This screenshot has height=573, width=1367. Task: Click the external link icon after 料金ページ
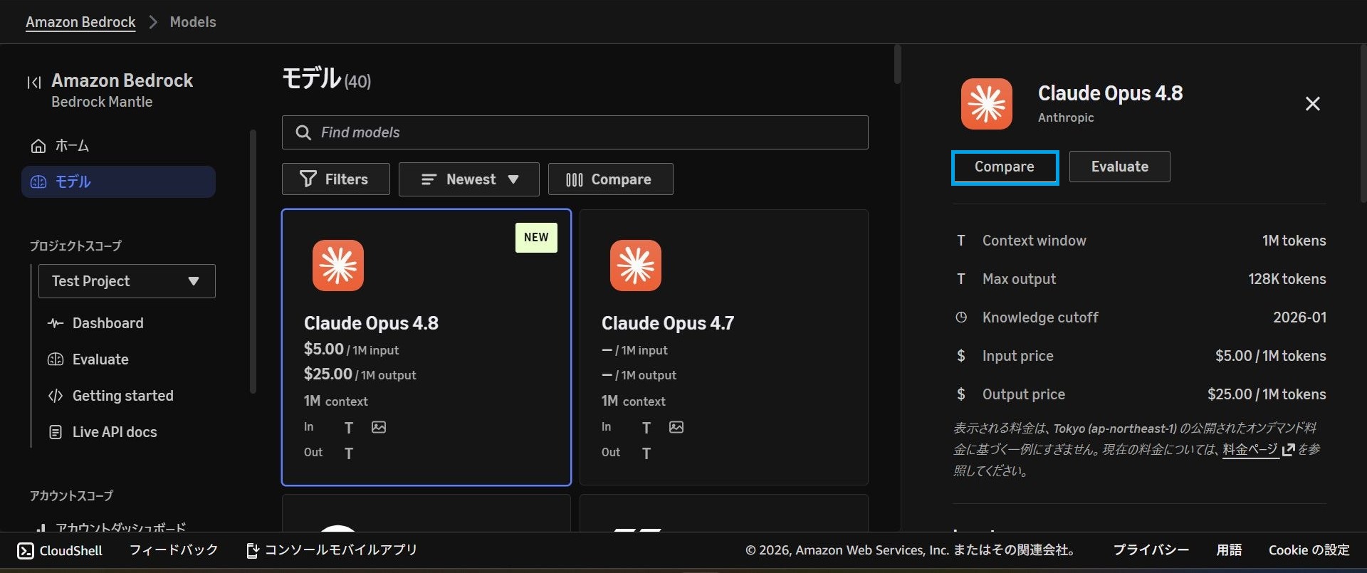coord(1288,450)
